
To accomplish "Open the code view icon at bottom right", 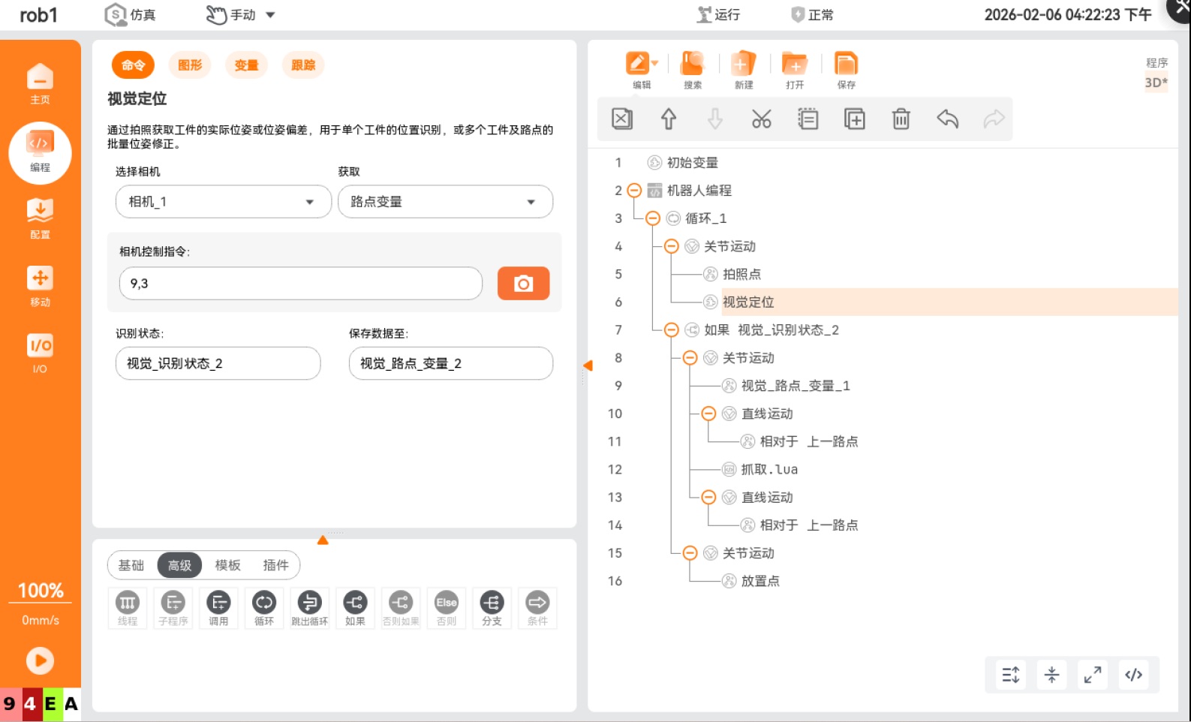I will (1133, 675).
